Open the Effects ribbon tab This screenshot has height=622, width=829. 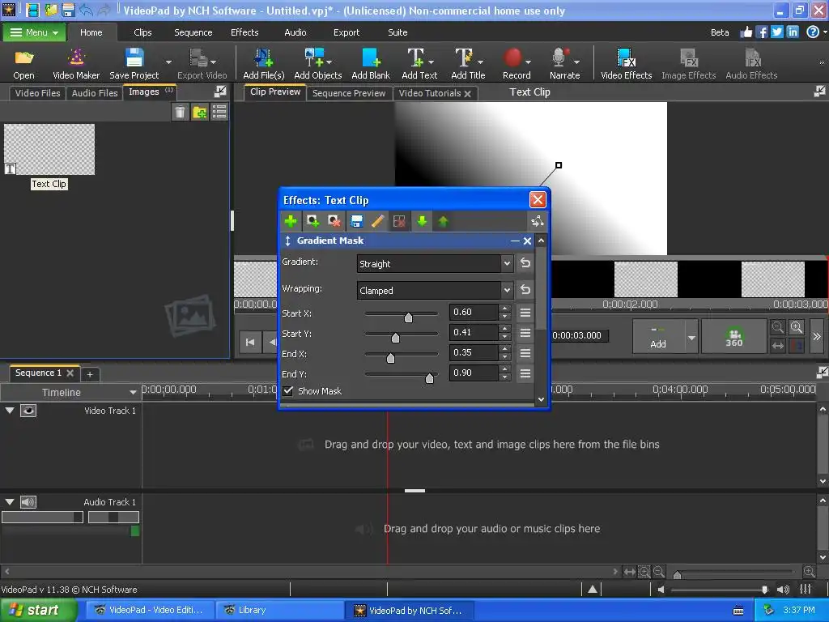[x=244, y=32]
